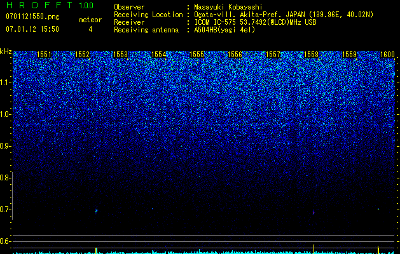
Task: Click the 1553 time marker
Action: pyautogui.click(x=120, y=55)
